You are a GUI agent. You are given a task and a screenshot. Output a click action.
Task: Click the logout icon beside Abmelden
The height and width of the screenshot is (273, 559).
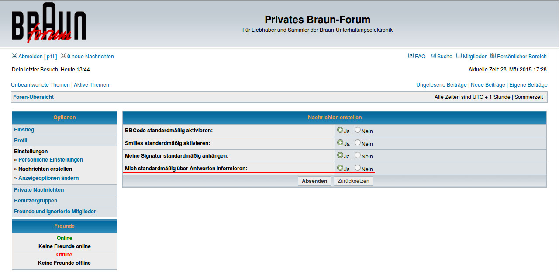pos(14,56)
